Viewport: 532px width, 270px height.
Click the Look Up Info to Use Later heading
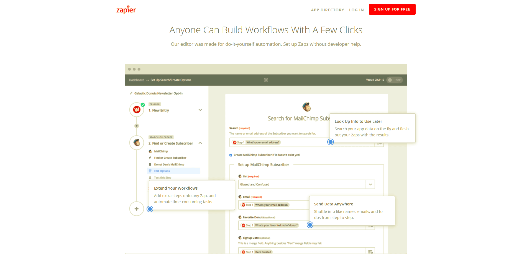358,121
